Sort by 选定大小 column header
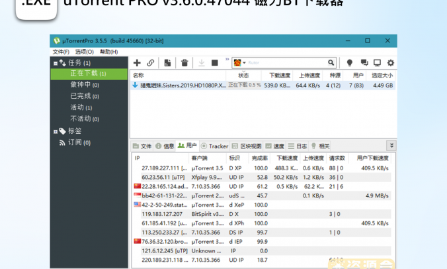The image size is (447, 269). click(x=381, y=76)
